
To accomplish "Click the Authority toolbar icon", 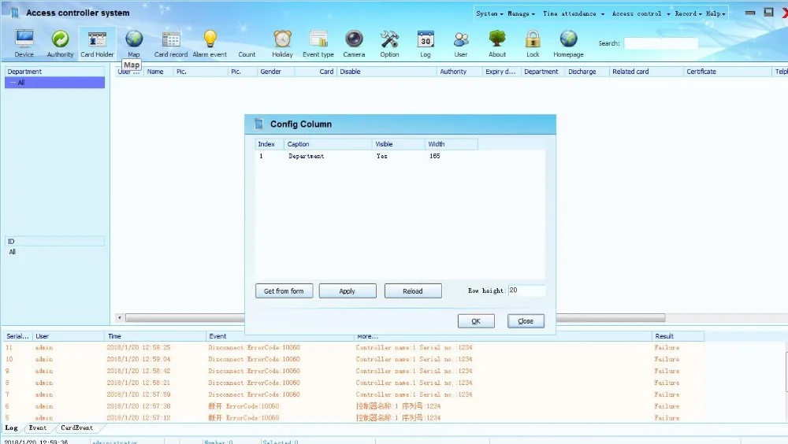I will click(61, 43).
